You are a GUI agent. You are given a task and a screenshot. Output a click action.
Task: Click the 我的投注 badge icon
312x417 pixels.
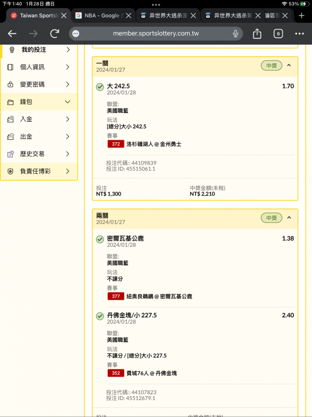pos(12,50)
